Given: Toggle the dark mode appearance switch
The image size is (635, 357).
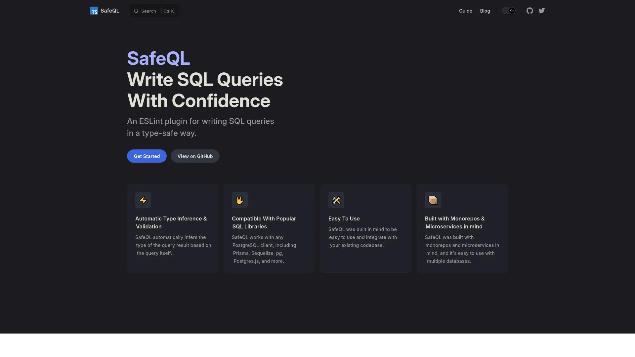Looking at the screenshot, I should click(x=509, y=11).
